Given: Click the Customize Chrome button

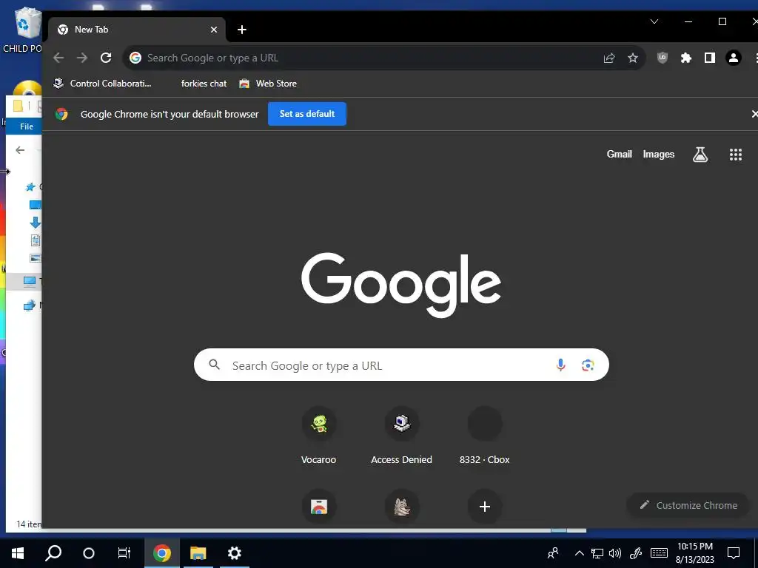Looking at the screenshot, I should (688, 505).
